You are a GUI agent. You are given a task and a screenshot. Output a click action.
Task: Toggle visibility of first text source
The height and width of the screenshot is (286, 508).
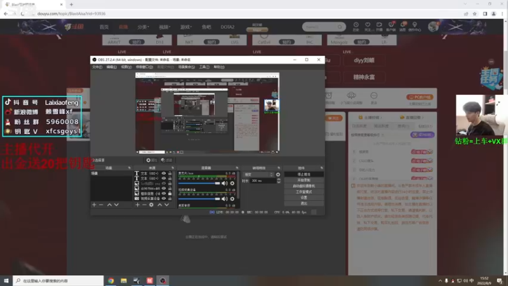pos(164,174)
